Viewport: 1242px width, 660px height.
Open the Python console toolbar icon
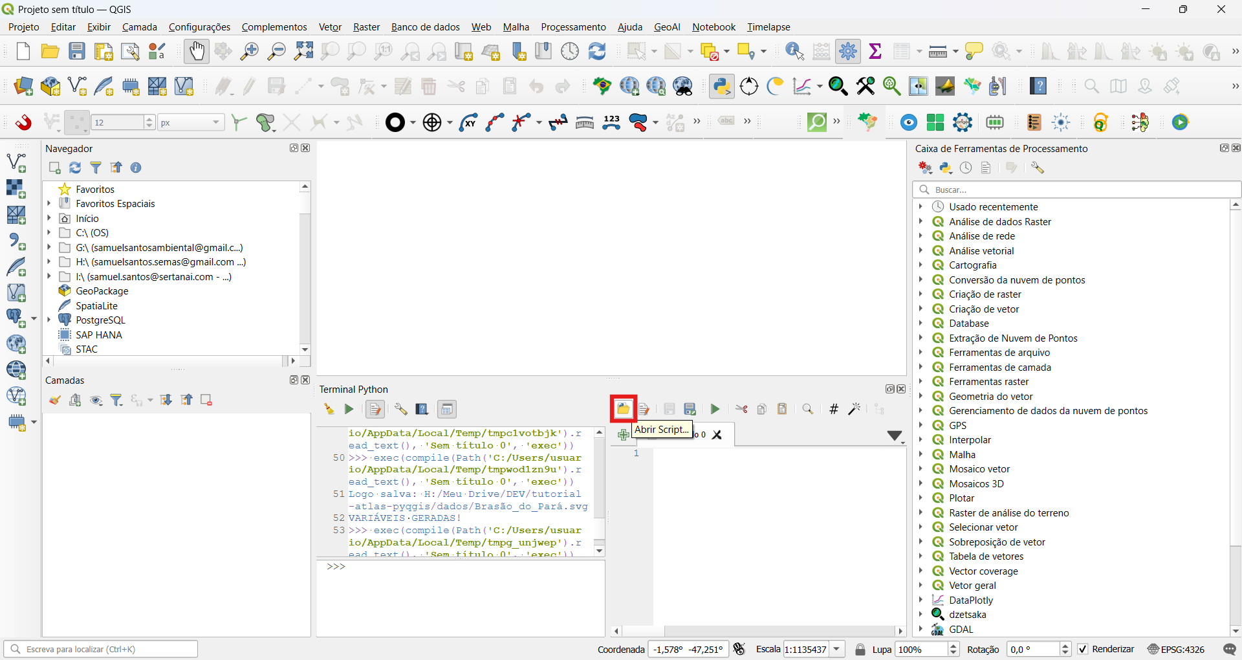click(x=721, y=86)
